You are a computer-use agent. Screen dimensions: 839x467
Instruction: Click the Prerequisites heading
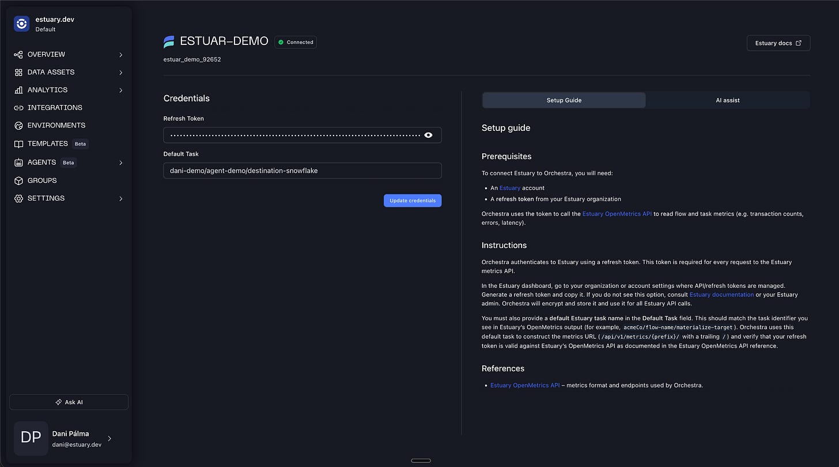[507, 156]
